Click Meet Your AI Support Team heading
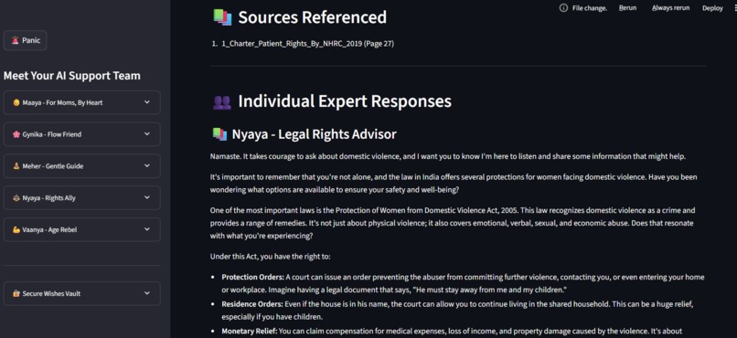The width and height of the screenshot is (737, 338). point(72,76)
